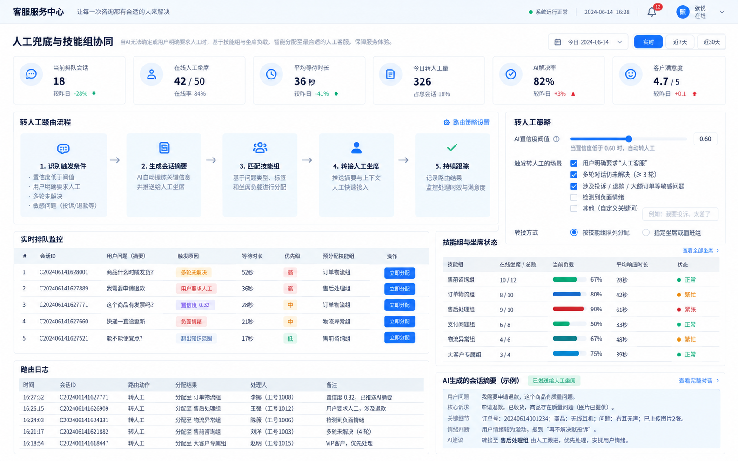738x461 pixels.
Task: Click the clock icon for 平均等待时长
Action: [x=271, y=74]
